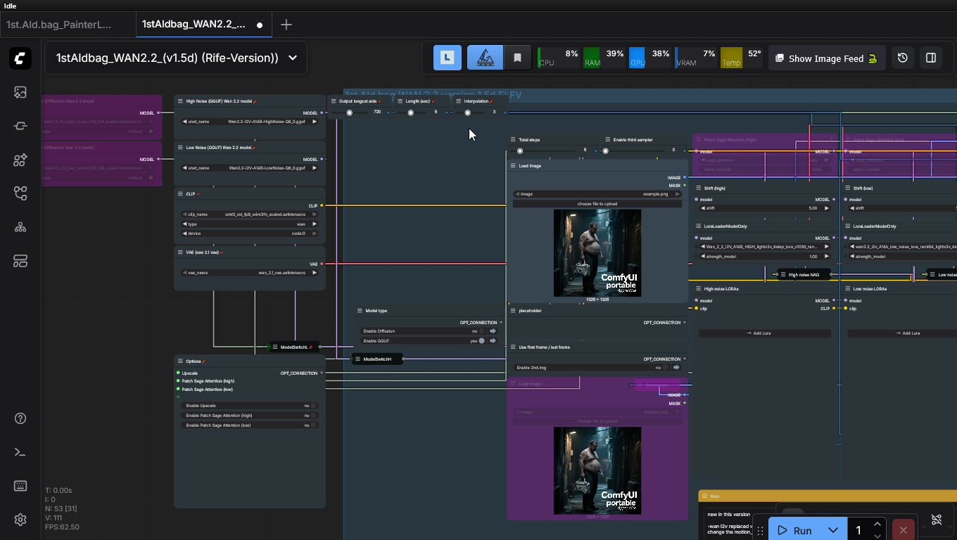
Task: Click the help question mark icon
Action: click(20, 418)
